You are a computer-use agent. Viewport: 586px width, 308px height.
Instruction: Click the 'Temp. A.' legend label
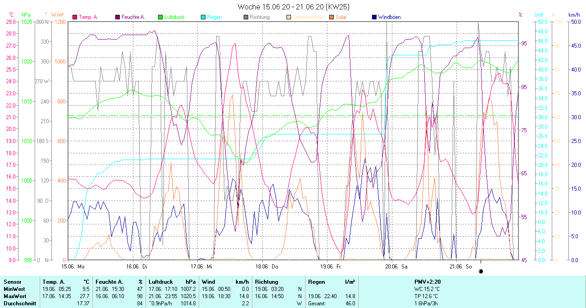click(88, 17)
